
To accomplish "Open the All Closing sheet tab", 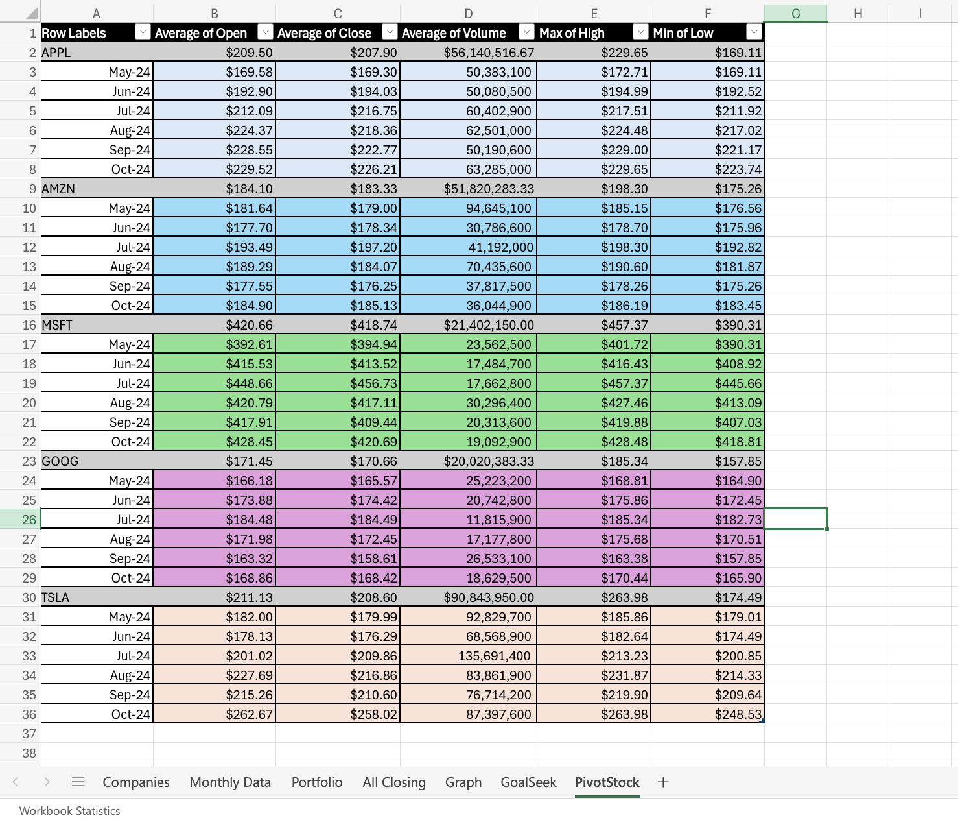I will 393,782.
